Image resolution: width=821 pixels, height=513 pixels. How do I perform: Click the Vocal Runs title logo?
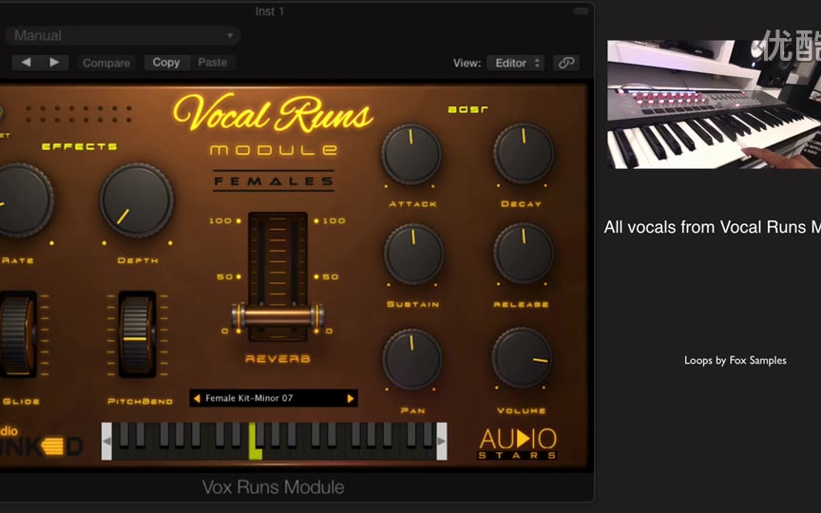(x=273, y=112)
